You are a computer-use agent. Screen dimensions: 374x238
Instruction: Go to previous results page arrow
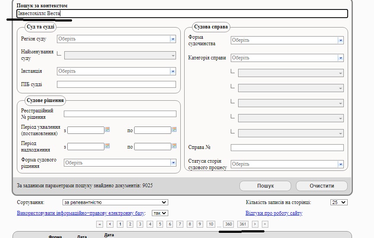110,224
